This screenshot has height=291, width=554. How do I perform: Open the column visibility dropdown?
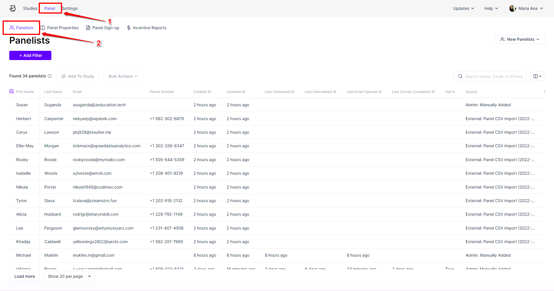(x=538, y=76)
